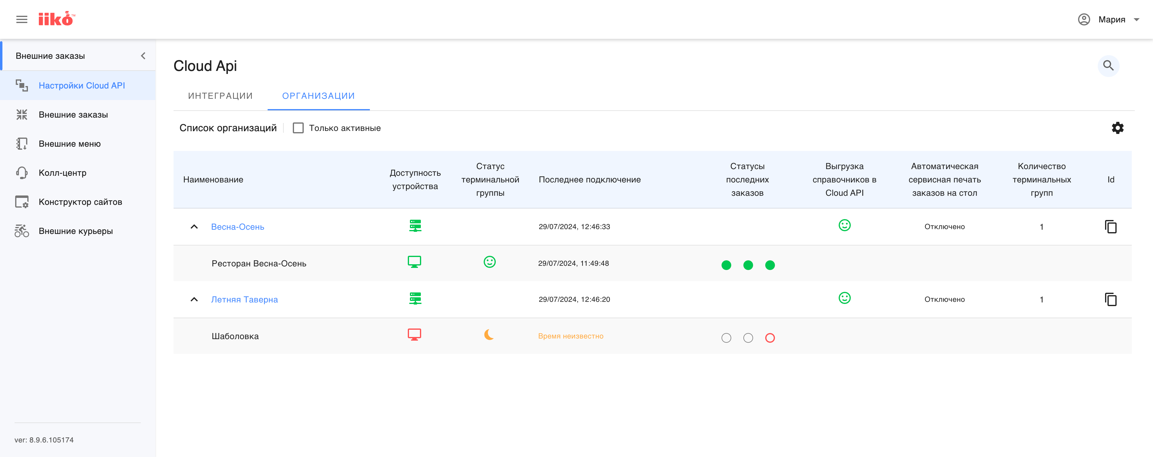
Task: Collapse the Весна-Осень organization row
Action: pos(194,227)
